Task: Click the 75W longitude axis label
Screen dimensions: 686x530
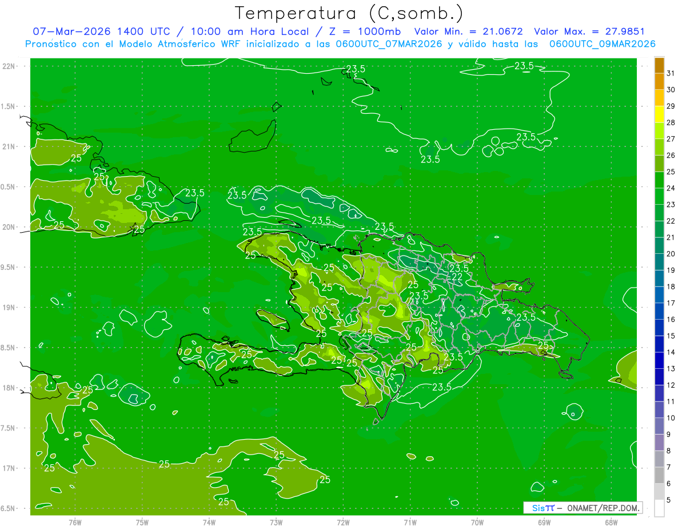Action: [142, 522]
